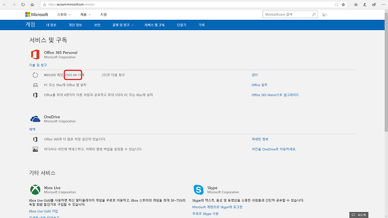Open the 내 정보 tab
The width and height of the screenshot is (388, 218).
(x=51, y=25)
